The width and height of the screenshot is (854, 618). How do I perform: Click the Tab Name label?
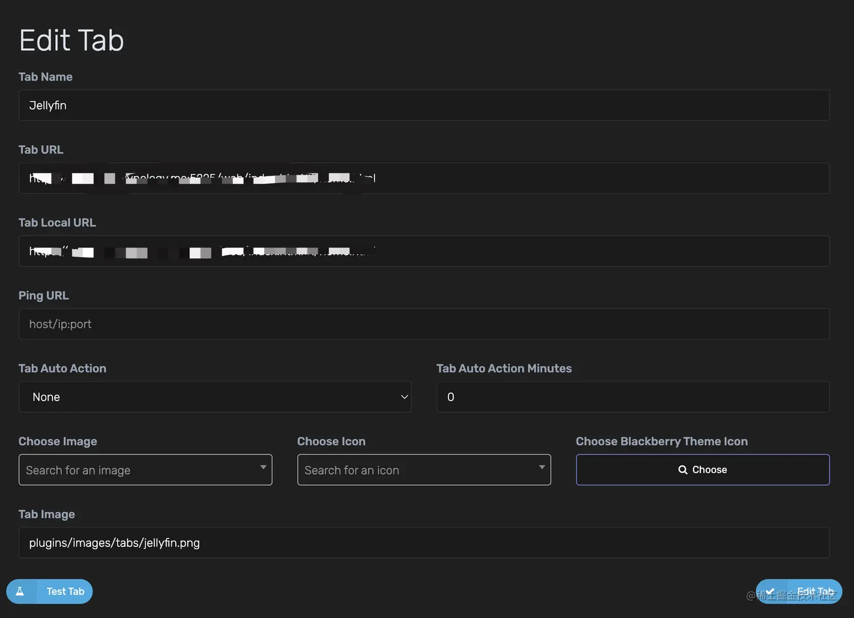click(x=45, y=77)
